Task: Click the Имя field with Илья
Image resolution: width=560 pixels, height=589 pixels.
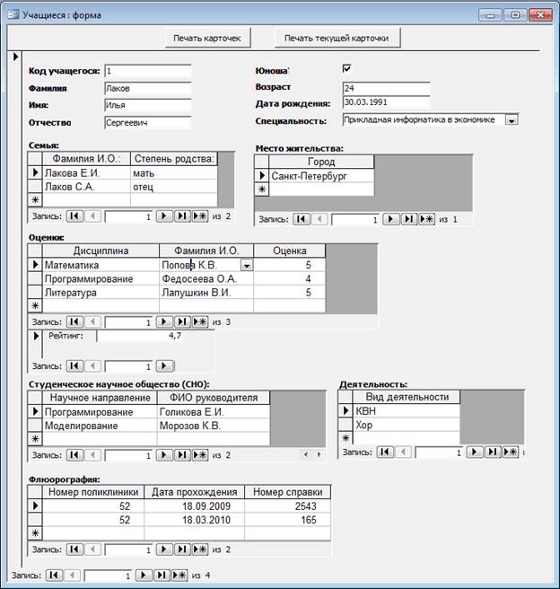Action: point(148,105)
